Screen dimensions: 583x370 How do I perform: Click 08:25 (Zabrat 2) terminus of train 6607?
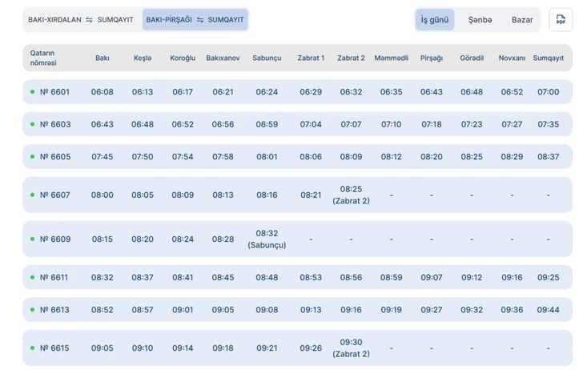click(351, 195)
